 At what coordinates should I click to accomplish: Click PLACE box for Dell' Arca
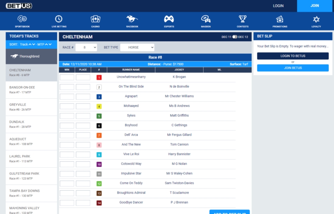click(x=83, y=135)
